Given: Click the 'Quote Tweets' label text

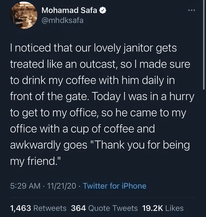Looking at the screenshot, I should [113, 208].
